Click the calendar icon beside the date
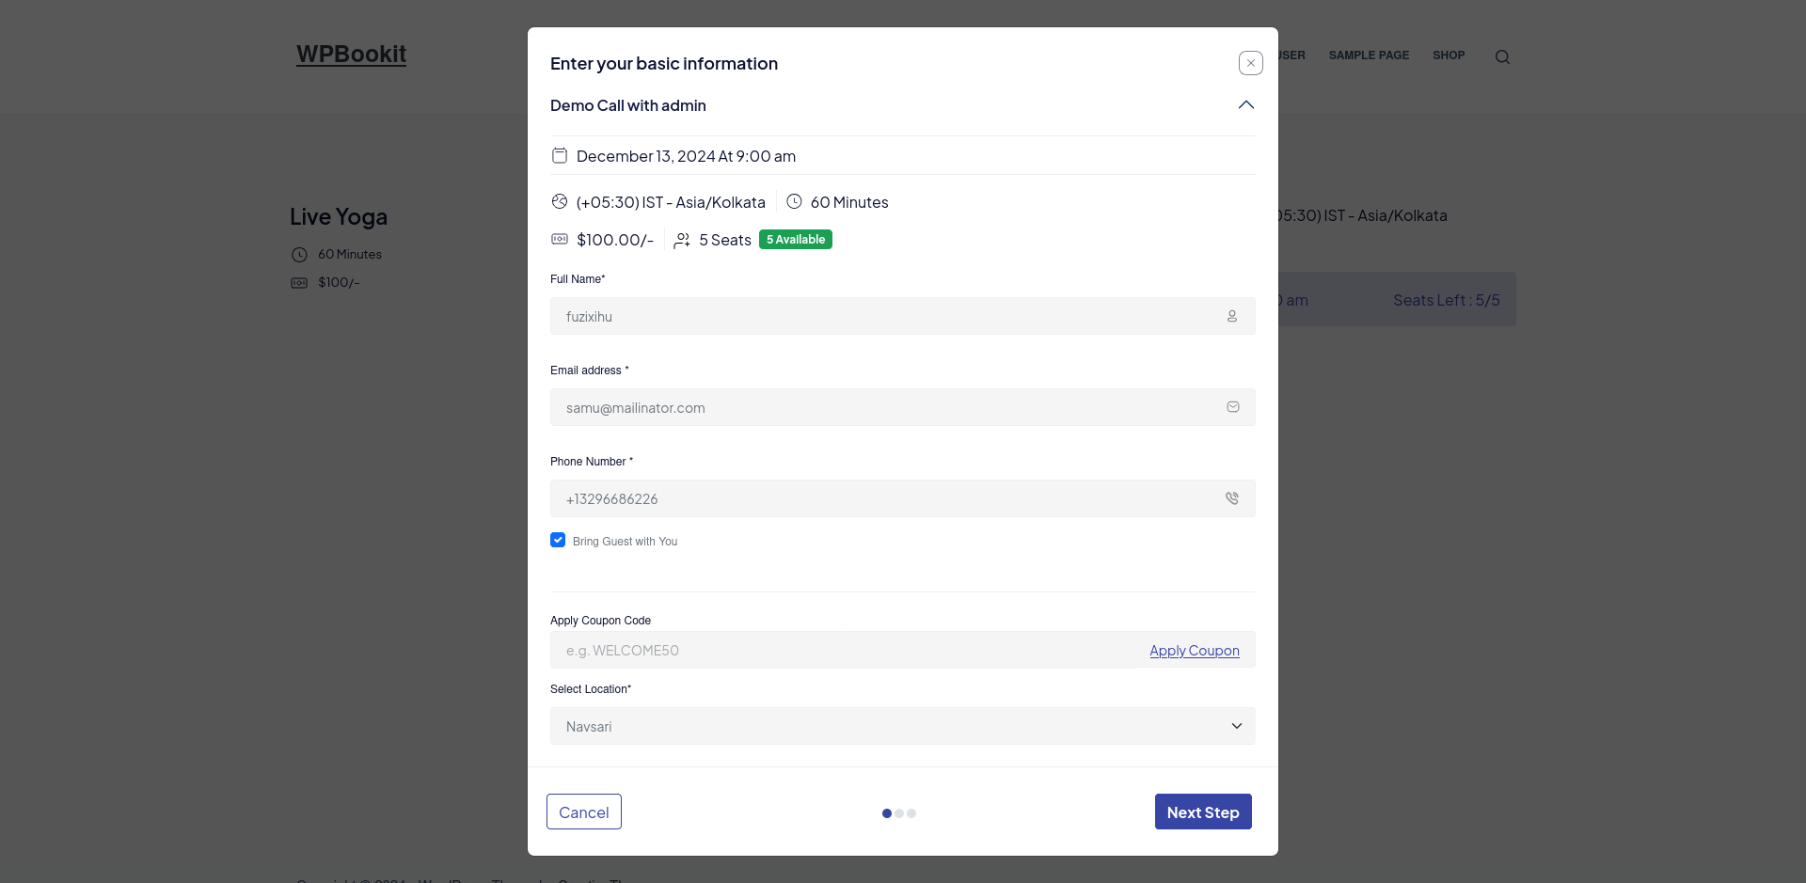The image size is (1806, 883). (560, 155)
